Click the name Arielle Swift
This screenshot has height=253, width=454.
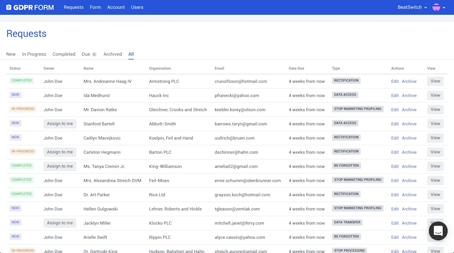(95, 237)
